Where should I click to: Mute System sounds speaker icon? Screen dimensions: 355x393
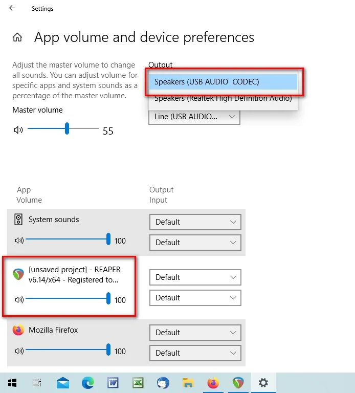click(x=19, y=241)
